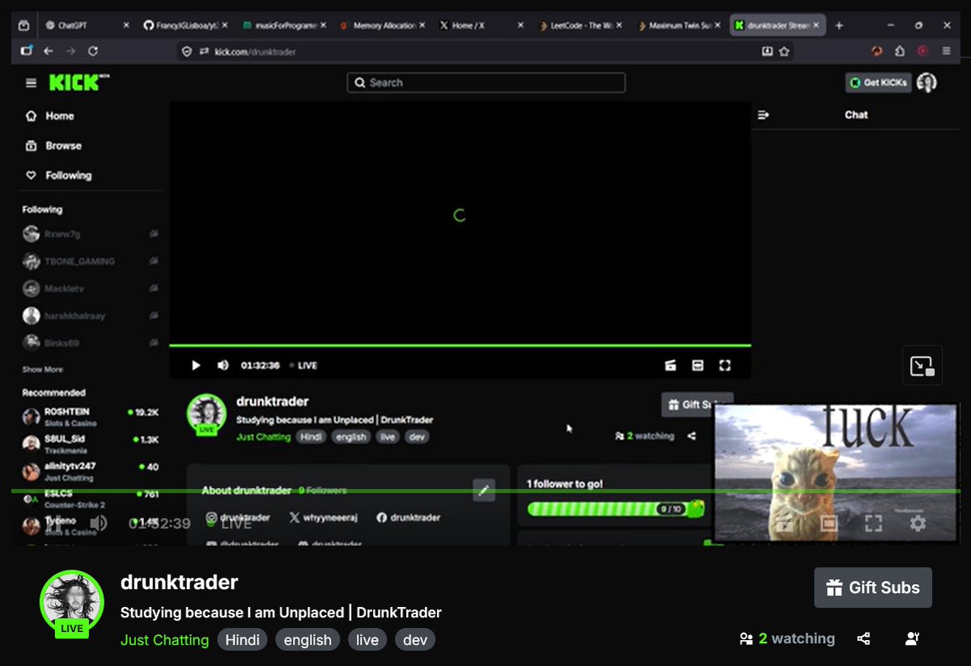This screenshot has height=666, width=971.
Task: Click the Get KICKs button
Action: click(x=879, y=83)
